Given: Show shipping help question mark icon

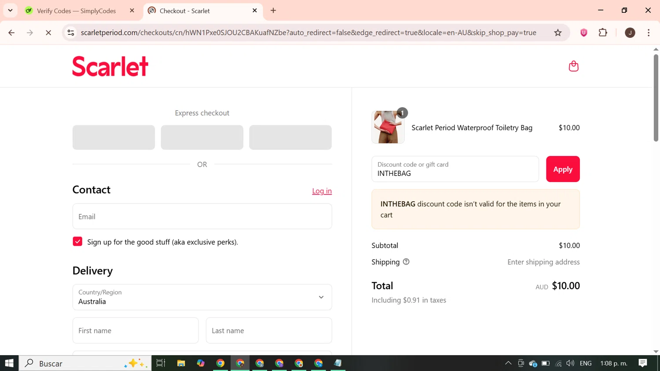Looking at the screenshot, I should tap(406, 262).
